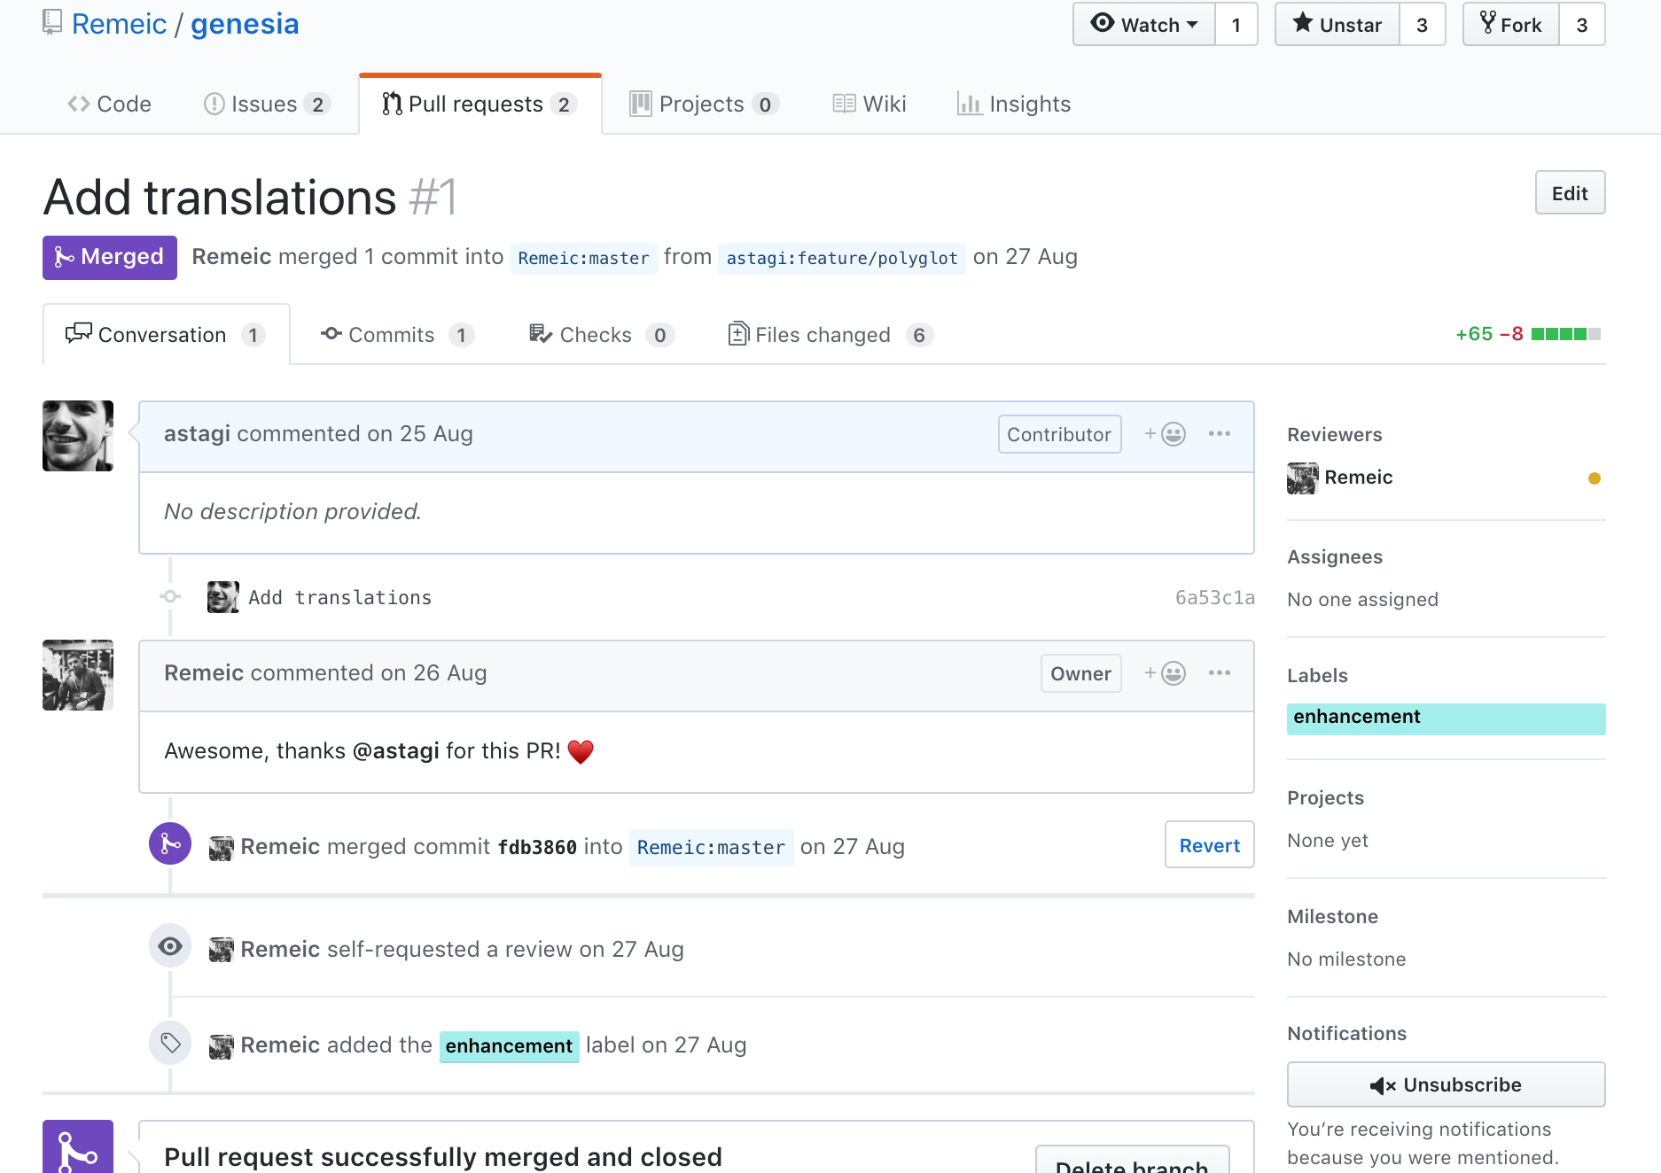Click the tag label event icon
The height and width of the screenshot is (1173, 1661).
(170, 1043)
